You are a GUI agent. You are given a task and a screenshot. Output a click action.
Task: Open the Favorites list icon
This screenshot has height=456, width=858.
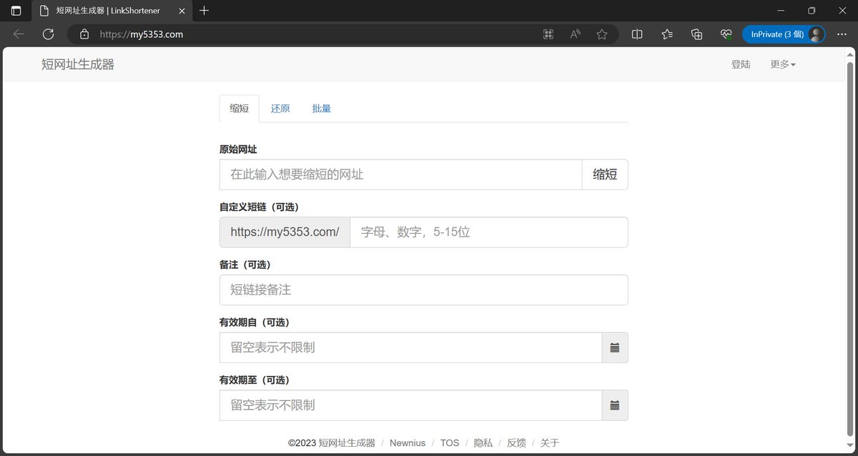[667, 34]
